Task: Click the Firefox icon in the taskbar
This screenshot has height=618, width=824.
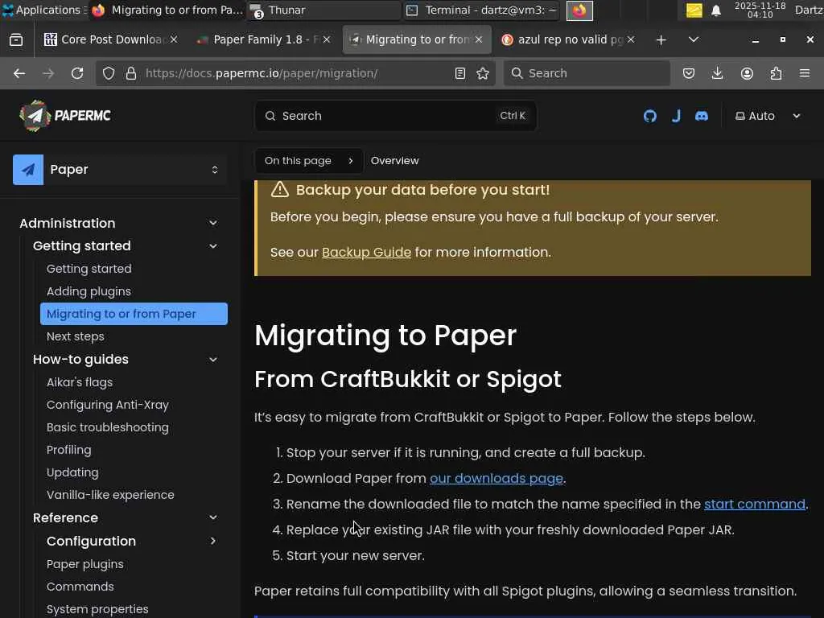Action: [579, 10]
